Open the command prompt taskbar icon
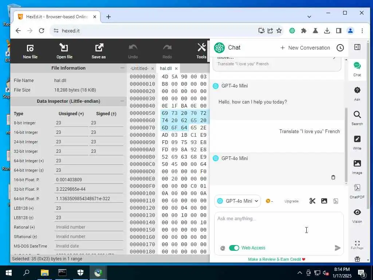 pyautogui.click(x=62, y=273)
